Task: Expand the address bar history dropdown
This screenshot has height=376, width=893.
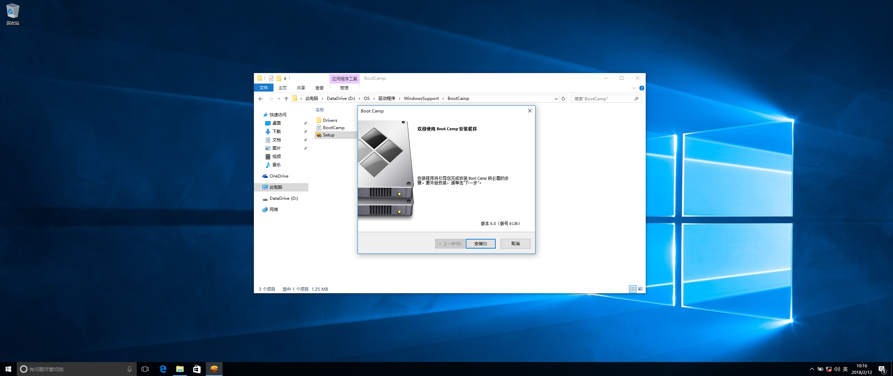Action: pos(556,99)
